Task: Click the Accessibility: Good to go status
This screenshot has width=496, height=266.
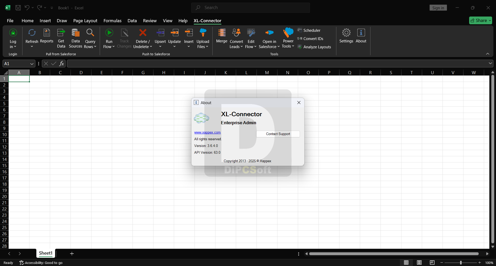Action: 41,263
